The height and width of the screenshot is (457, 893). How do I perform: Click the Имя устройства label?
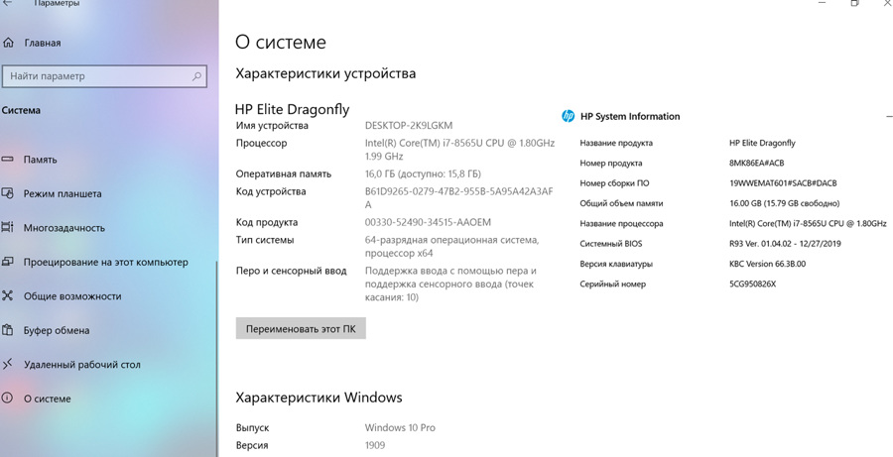tap(272, 126)
